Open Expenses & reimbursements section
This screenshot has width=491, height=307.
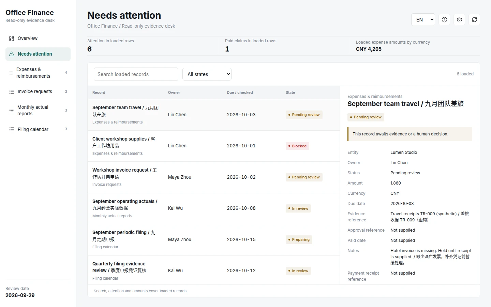pos(38,73)
